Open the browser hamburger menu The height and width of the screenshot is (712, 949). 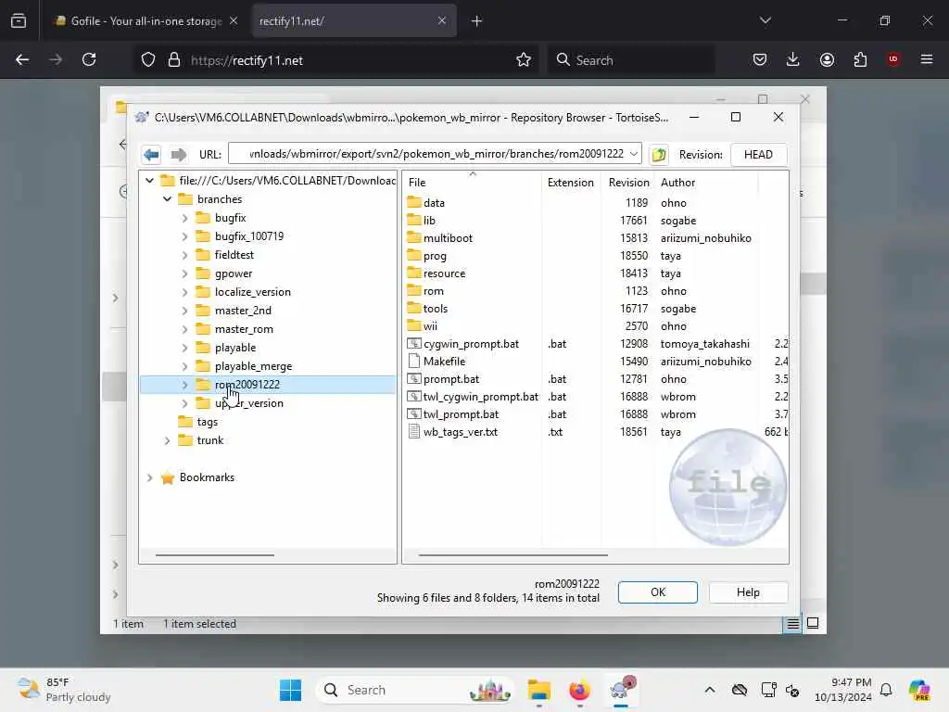[927, 59]
